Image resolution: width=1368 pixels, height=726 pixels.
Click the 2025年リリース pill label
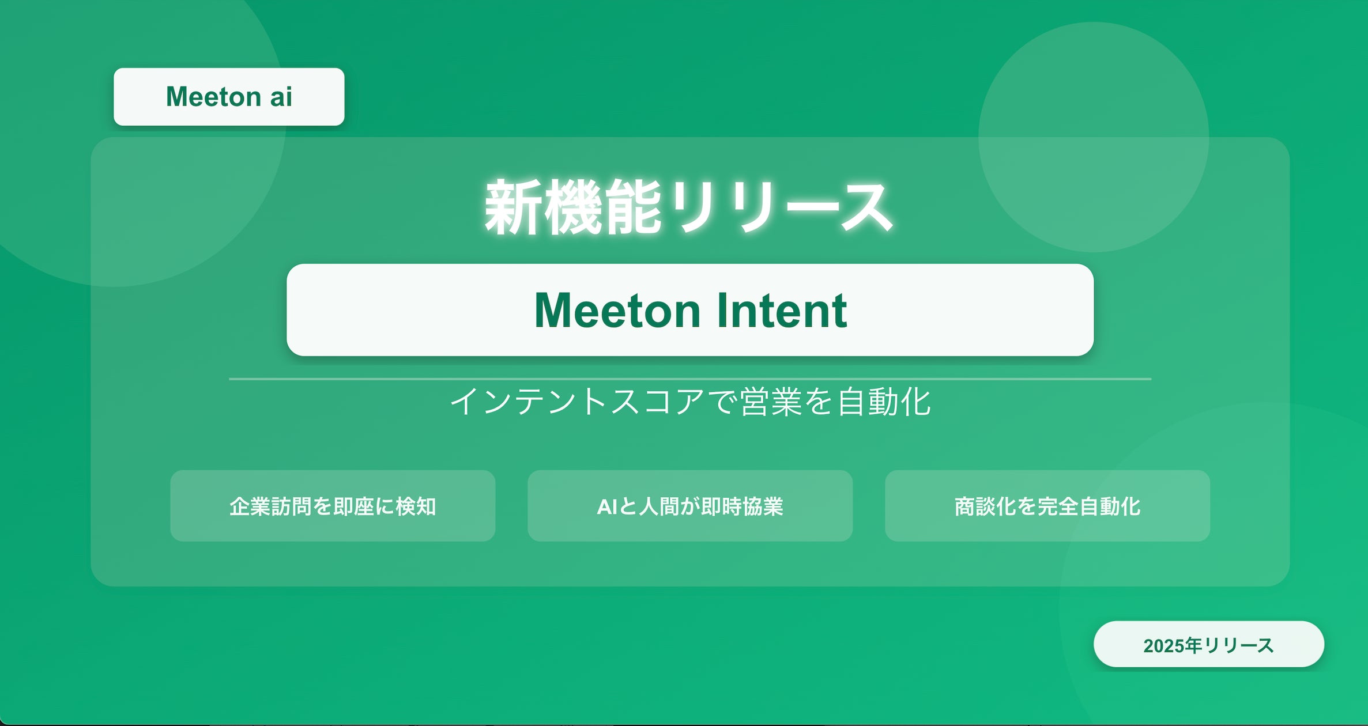coord(1208,645)
